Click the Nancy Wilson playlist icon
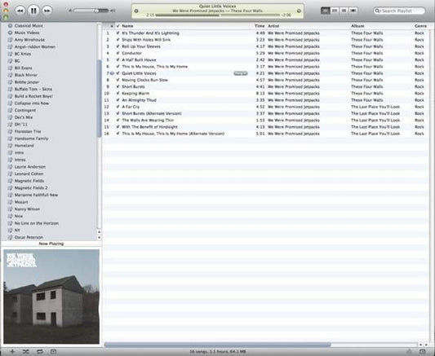 point(11,209)
